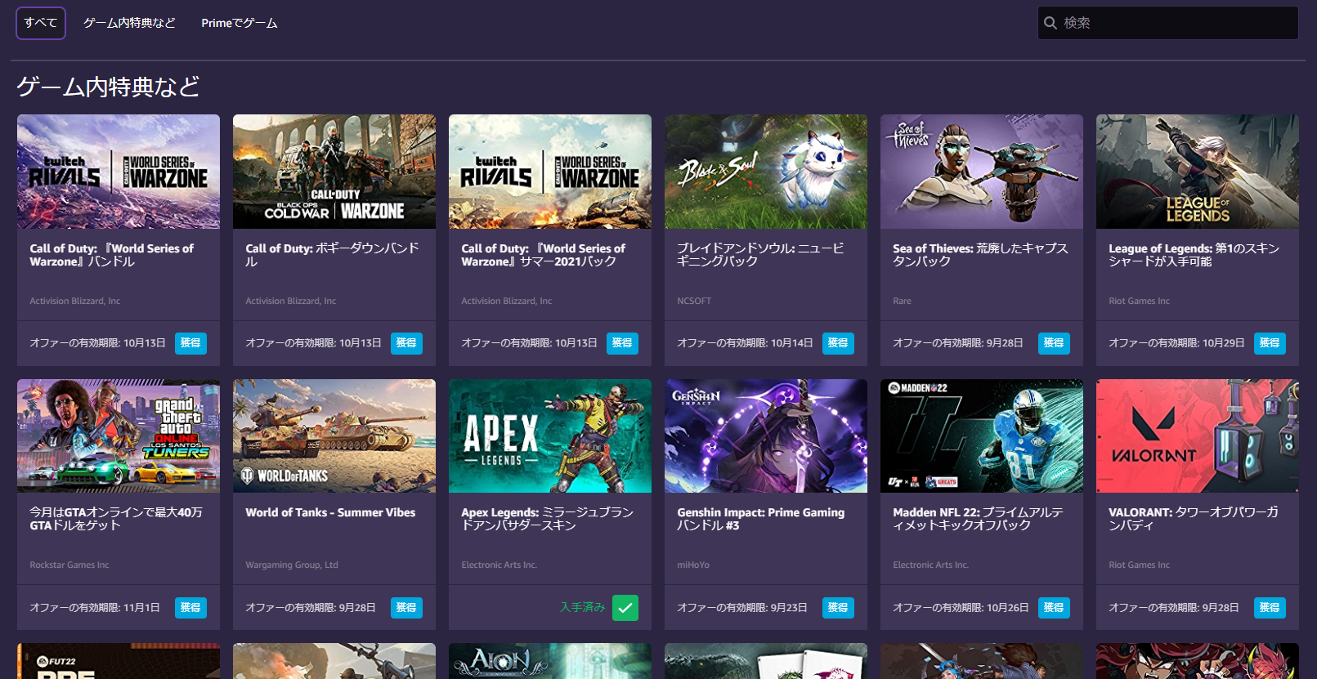Claim World Series of Warzone バンドル offer
Image resolution: width=1317 pixels, height=679 pixels.
pyautogui.click(x=190, y=343)
